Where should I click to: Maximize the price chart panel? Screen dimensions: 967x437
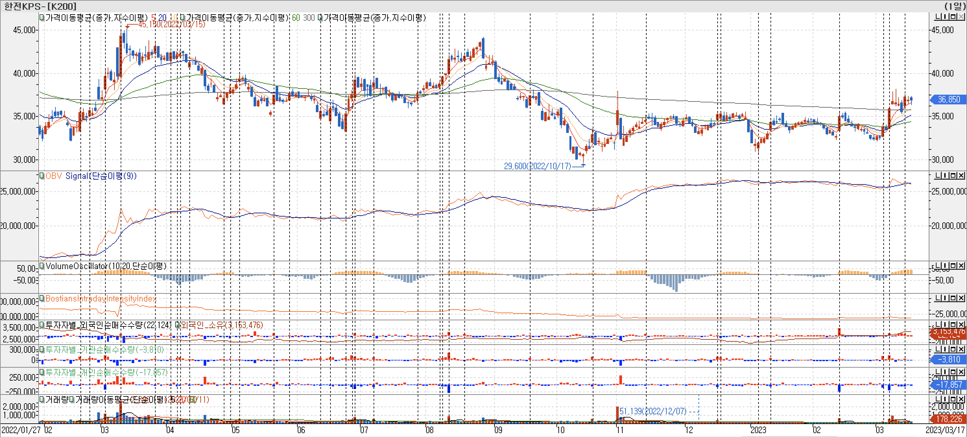click(953, 17)
